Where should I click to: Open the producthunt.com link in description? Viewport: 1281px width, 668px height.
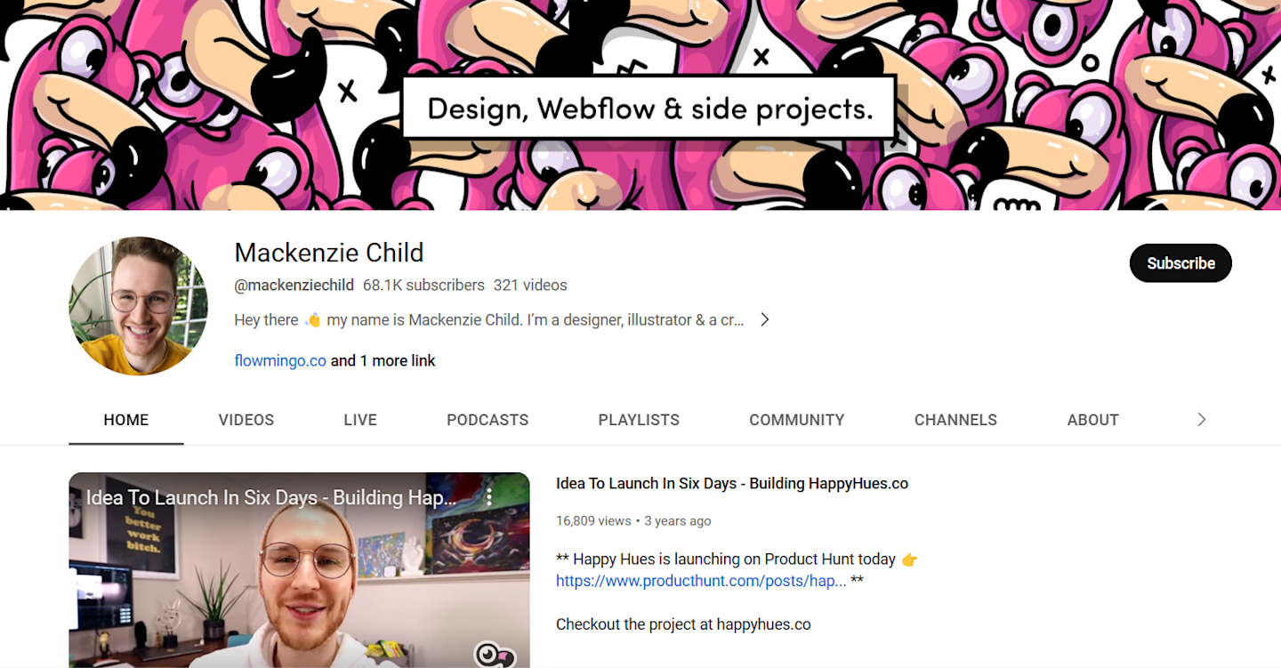tap(701, 581)
